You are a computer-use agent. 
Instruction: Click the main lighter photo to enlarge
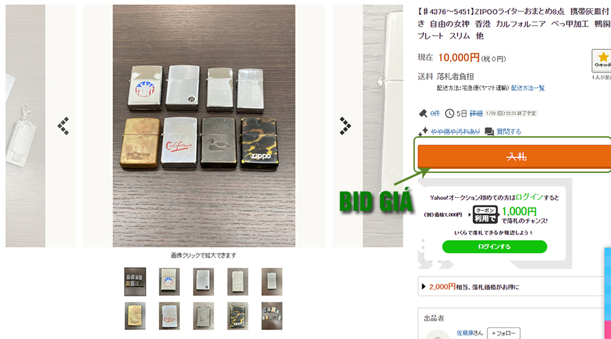click(204, 125)
